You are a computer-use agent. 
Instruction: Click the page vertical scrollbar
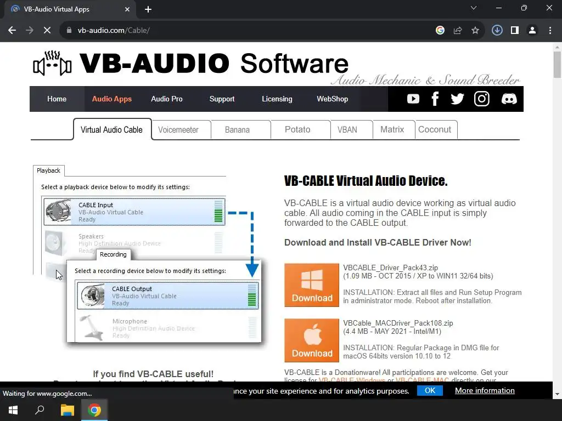557,65
